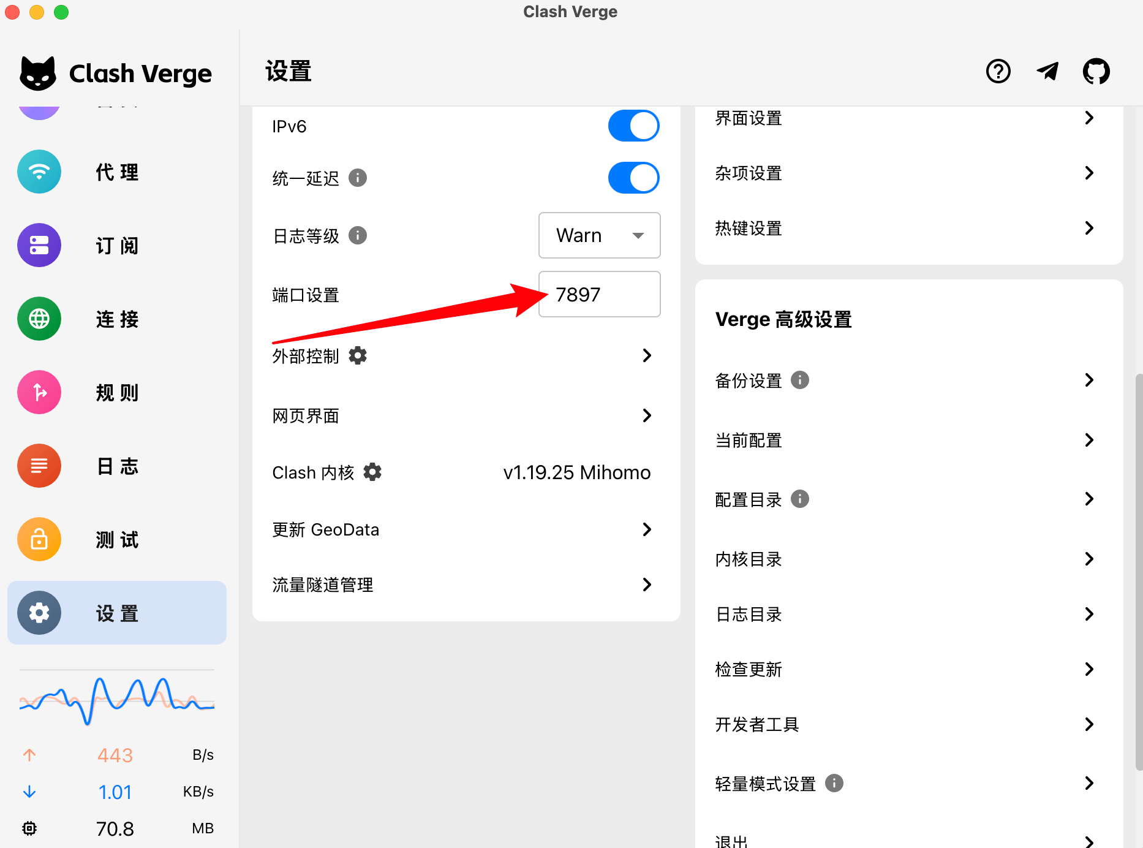This screenshot has width=1143, height=848.
Task: Open 内核目录
Action: click(909, 559)
